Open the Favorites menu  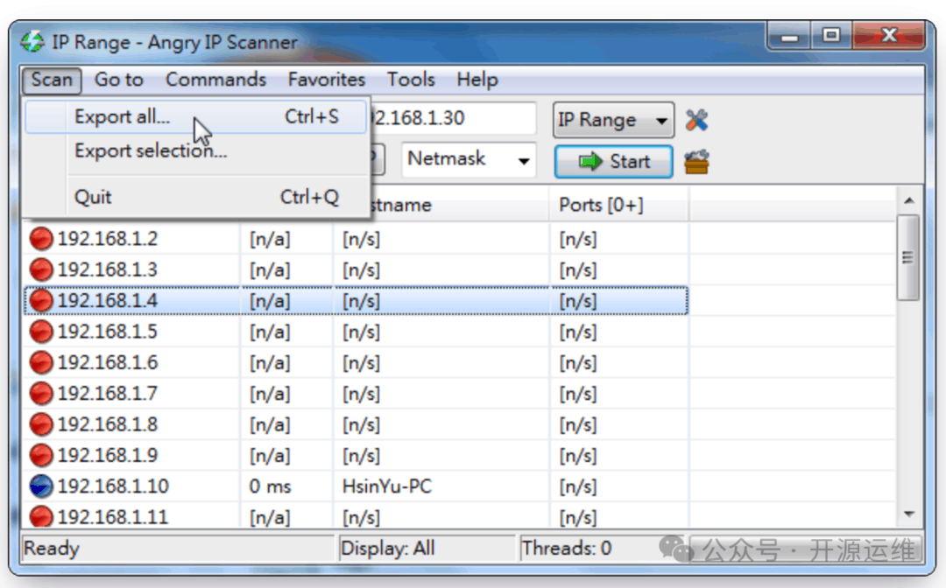pos(327,80)
